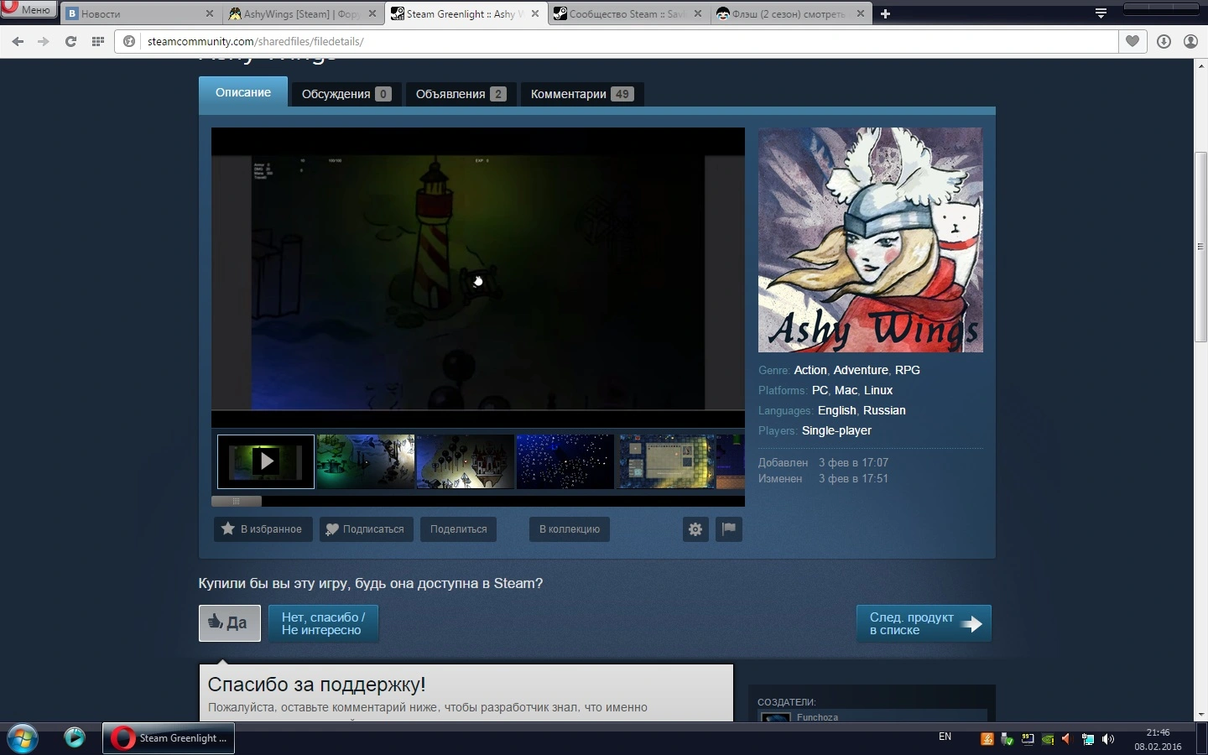Screen dimensions: 1208x755
Task: Close the Новости browser tab
Action: (210, 13)
